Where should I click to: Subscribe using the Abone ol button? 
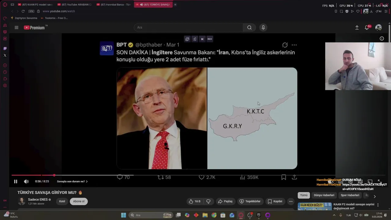pos(79,201)
